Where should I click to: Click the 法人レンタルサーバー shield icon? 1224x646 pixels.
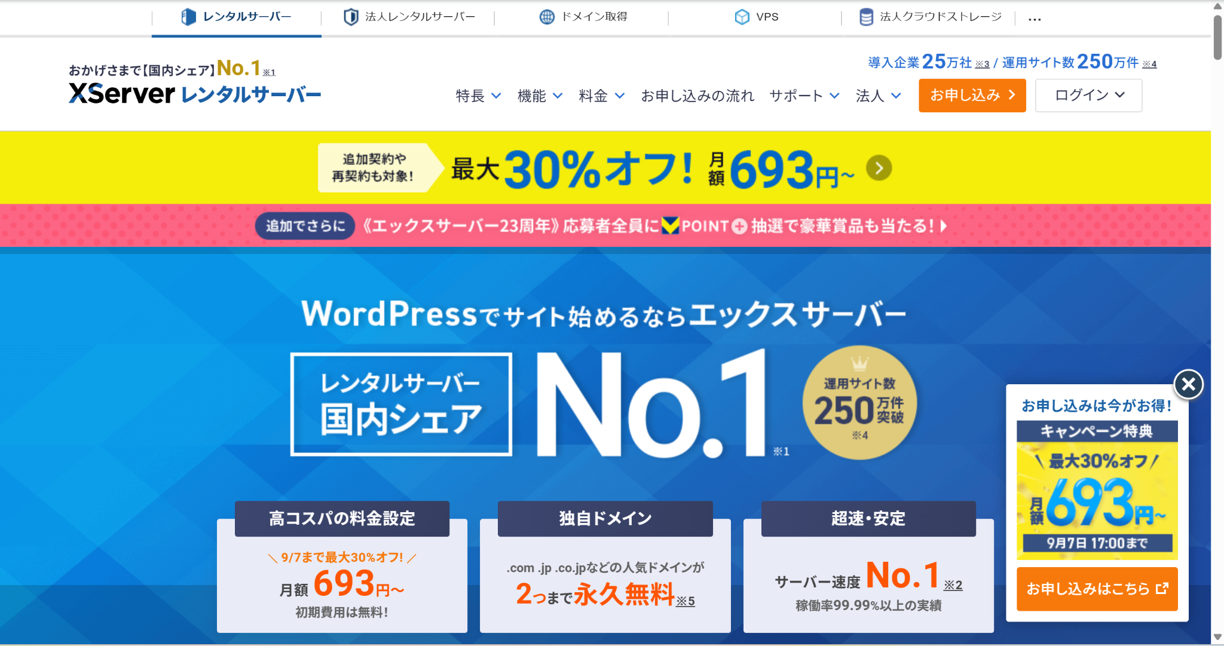point(351,17)
